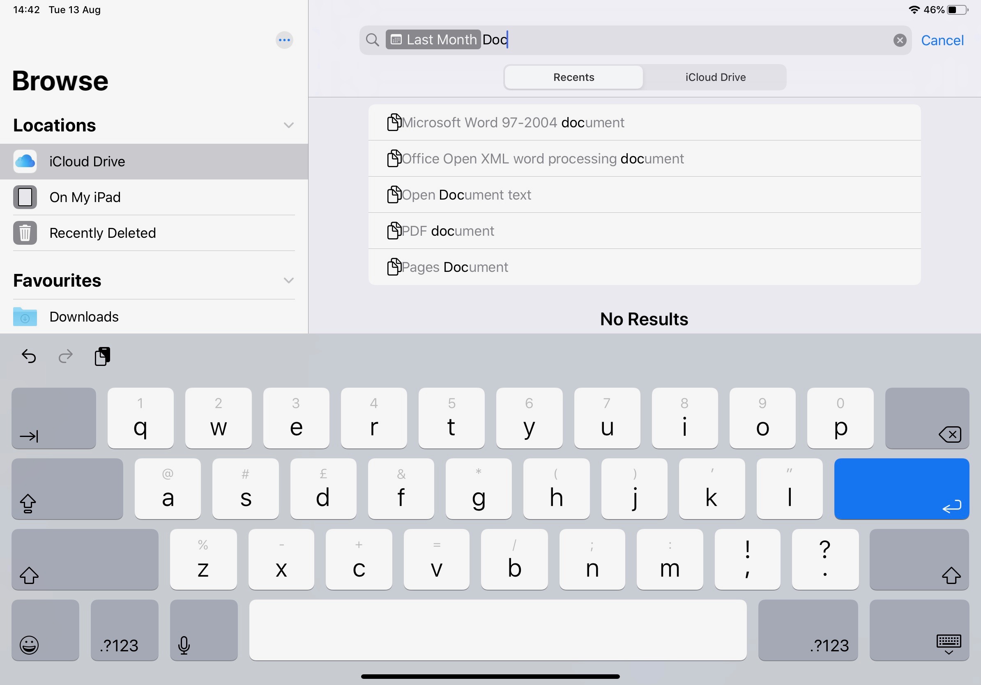The height and width of the screenshot is (685, 981).
Task: Tap the m key on the keyboard
Action: (x=670, y=560)
